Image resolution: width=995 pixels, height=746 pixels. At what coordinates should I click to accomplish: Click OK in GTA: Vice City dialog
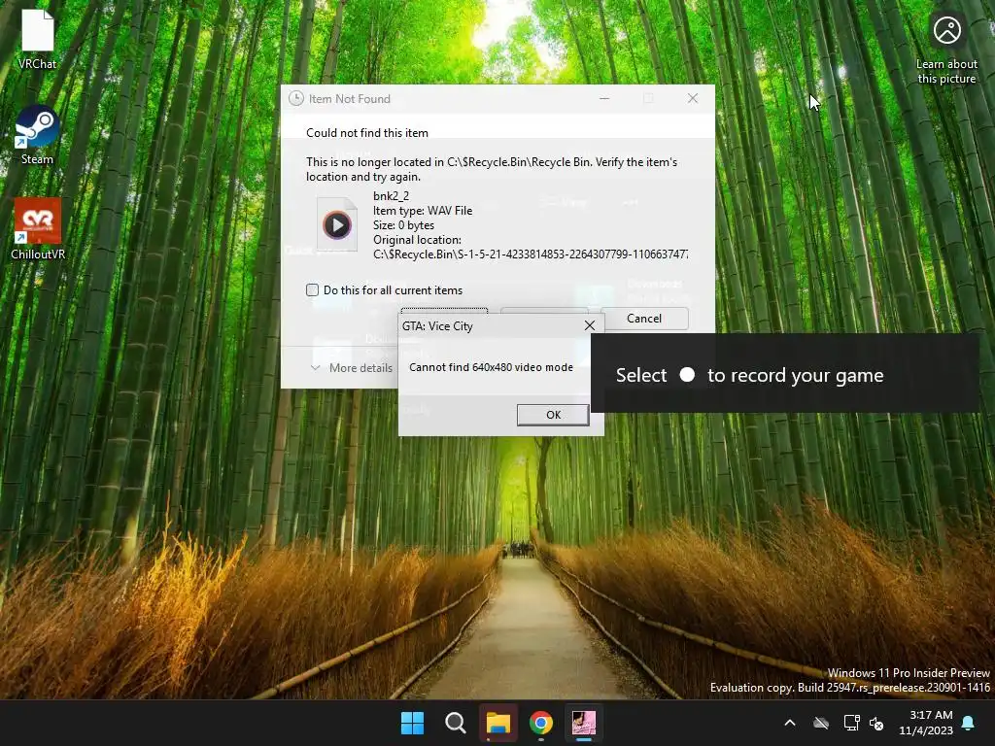[553, 414]
